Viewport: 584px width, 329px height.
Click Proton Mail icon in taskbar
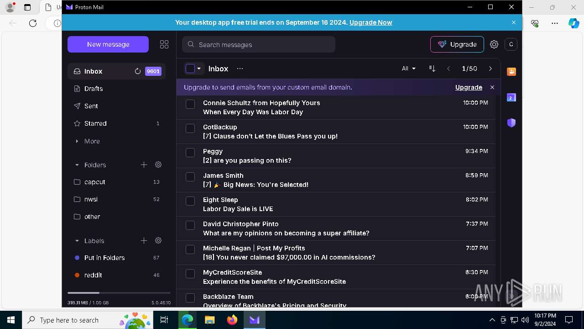point(255,320)
